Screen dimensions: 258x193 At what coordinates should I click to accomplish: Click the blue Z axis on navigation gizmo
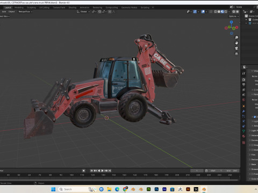[x=232, y=22]
